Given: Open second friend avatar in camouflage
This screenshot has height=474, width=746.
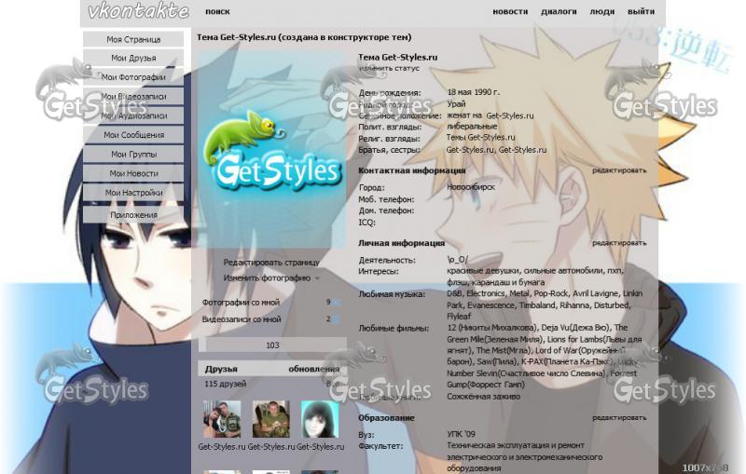Looking at the screenshot, I should [x=271, y=419].
